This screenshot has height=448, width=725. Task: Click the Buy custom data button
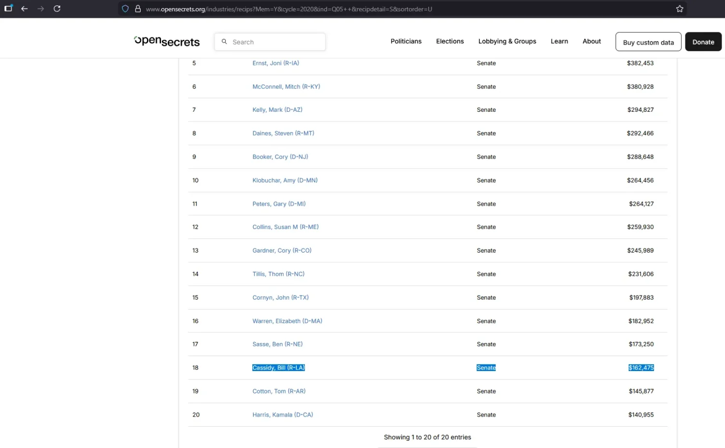coord(648,42)
